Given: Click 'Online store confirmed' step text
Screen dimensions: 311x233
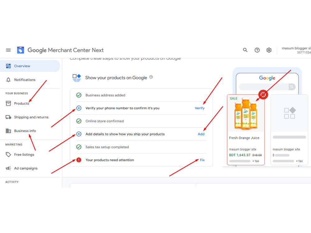Looking at the screenshot, I should 104,121.
